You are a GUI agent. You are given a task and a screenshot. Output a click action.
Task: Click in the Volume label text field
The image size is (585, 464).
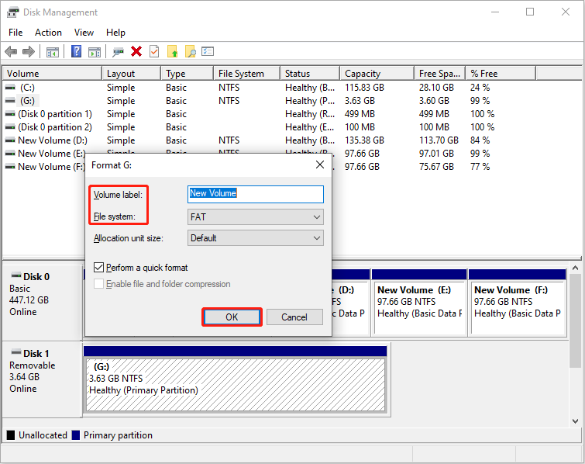[256, 194]
